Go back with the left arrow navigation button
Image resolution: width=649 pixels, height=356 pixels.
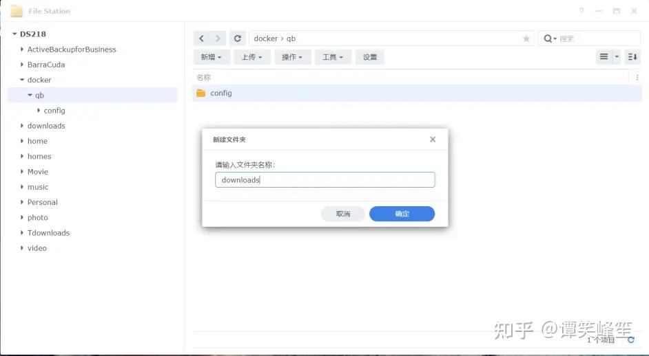pyautogui.click(x=202, y=38)
